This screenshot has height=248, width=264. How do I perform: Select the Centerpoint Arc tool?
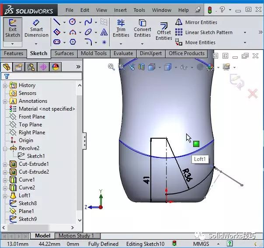(73, 32)
